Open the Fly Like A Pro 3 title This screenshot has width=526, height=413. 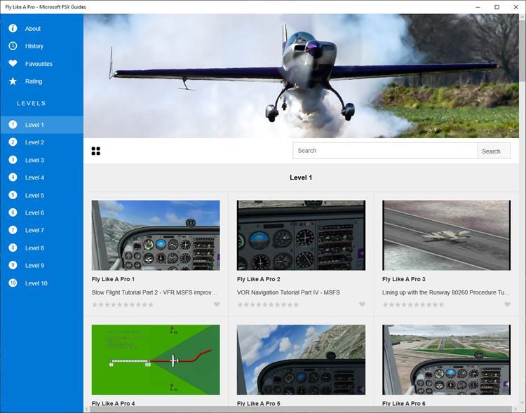pyautogui.click(x=403, y=279)
